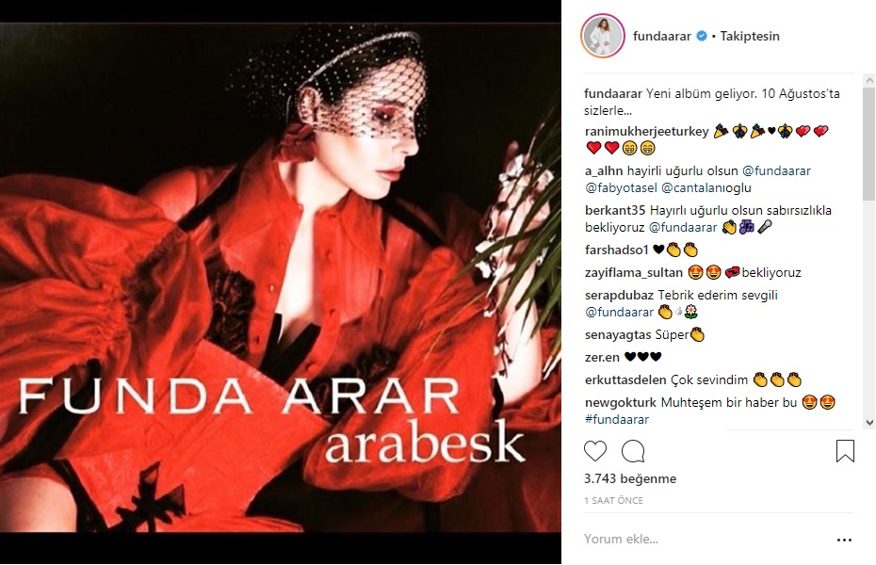The width and height of the screenshot is (876, 565).
Task: Click the blue verified badge beside fundaarar
Action: [x=702, y=37]
